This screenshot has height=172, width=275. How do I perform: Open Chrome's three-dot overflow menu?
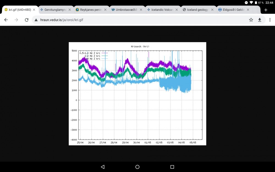pos(270,20)
